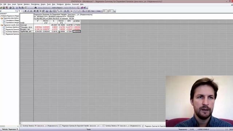Open the Help menu
233x131 pixels.
82,4
